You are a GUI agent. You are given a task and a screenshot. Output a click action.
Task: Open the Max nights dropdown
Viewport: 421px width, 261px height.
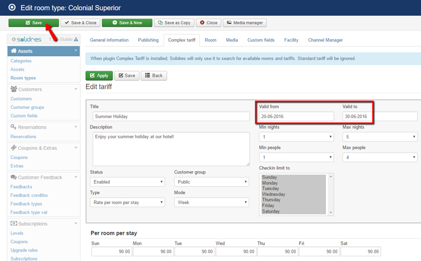(380, 137)
